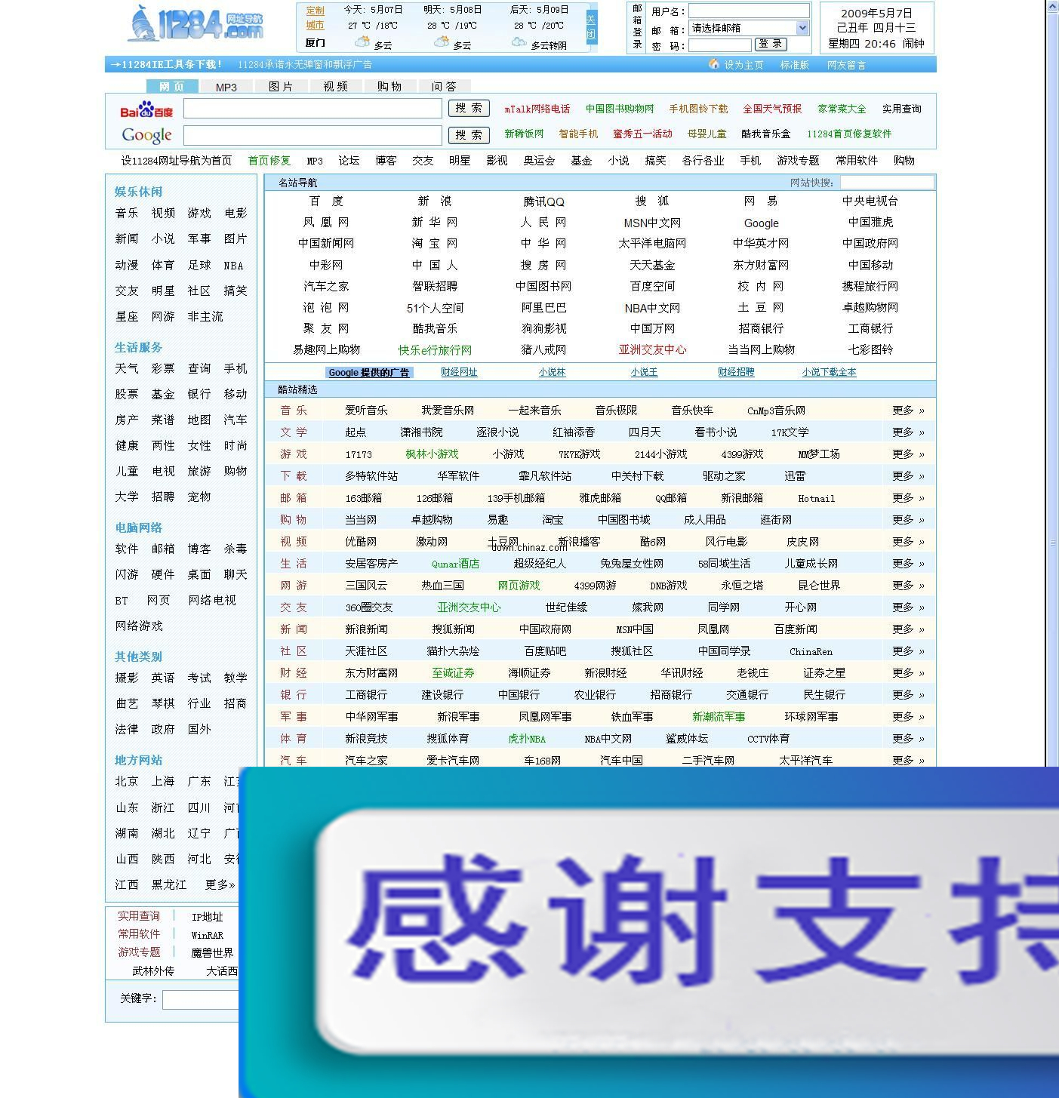
Task: Click the 北京 local sites link
Action: pyautogui.click(x=127, y=782)
